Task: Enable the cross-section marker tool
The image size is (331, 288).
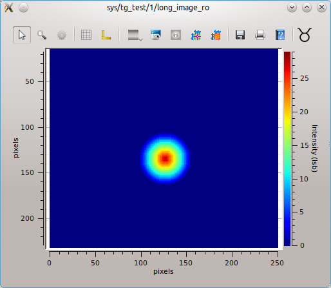Action: click(196, 35)
